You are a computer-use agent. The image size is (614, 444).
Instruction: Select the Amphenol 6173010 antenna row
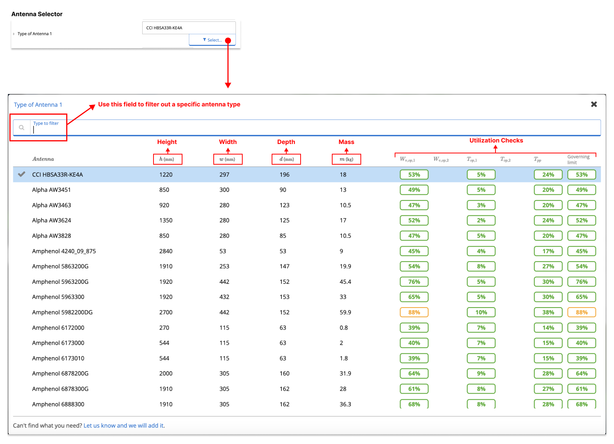pos(307,358)
